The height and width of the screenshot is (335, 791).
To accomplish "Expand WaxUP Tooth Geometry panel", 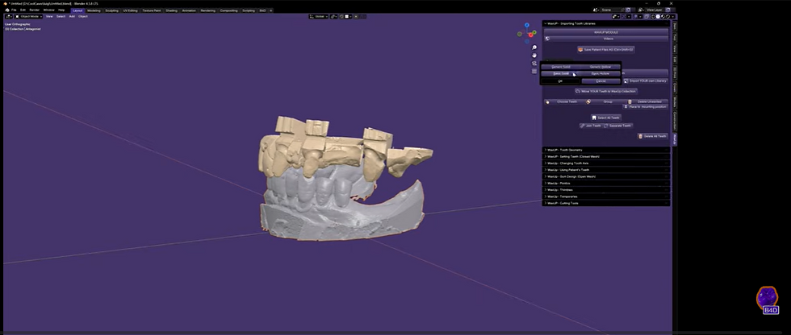I will pos(606,150).
